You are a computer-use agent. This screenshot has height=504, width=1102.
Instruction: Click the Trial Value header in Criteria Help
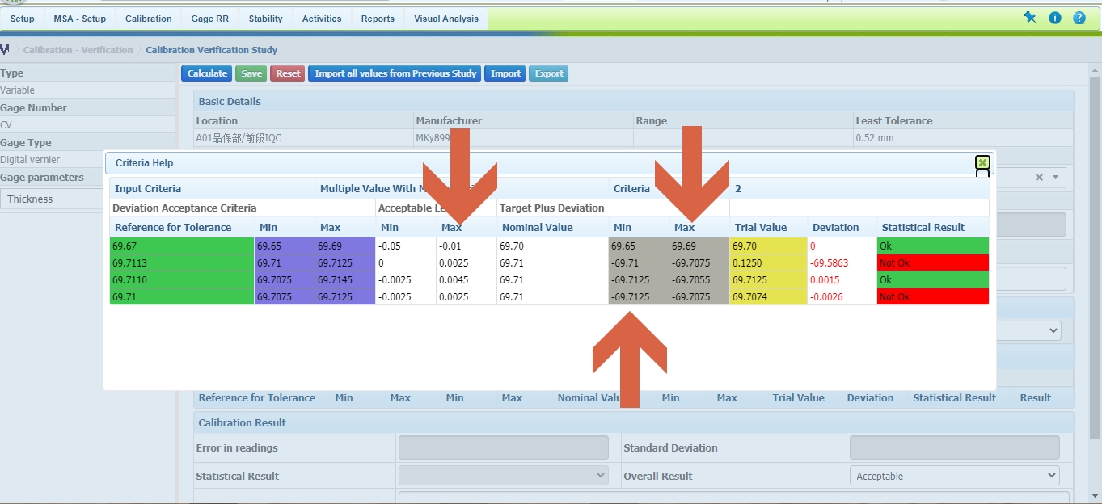coord(761,228)
